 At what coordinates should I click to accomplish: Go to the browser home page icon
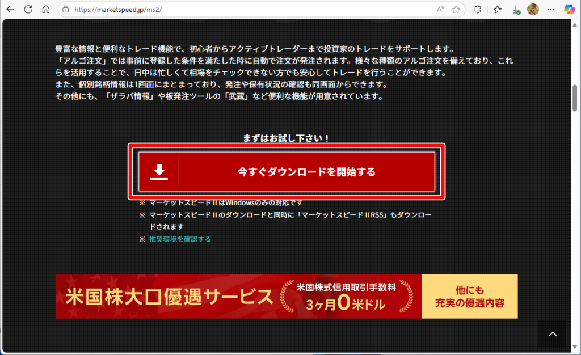coord(46,10)
